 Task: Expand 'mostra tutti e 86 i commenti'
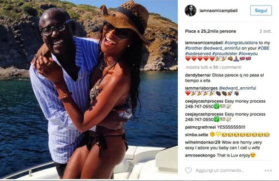click(x=214, y=67)
